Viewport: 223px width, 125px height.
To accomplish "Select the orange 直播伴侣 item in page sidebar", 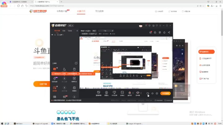I will point(206,52).
